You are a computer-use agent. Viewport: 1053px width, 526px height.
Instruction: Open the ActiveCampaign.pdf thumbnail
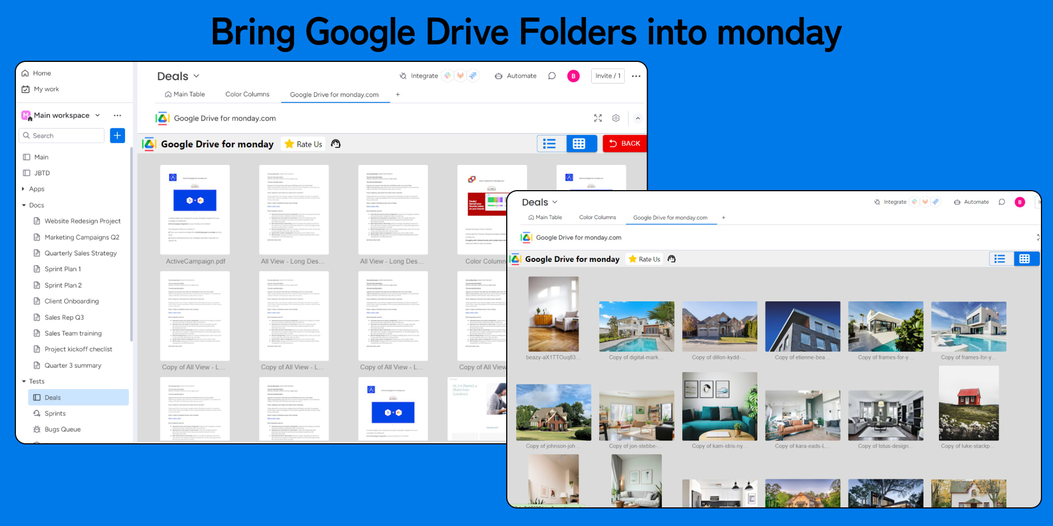195,209
